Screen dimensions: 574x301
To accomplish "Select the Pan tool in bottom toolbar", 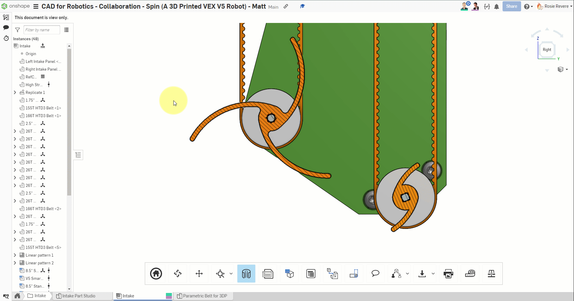I will tap(199, 274).
